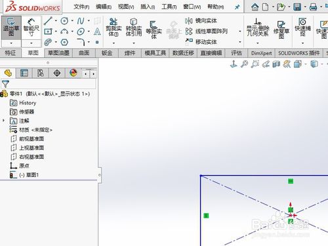Select the Smart Dimension (智能尺寸) tool
Image resolution: width=328 pixels, height=246 pixels.
[x=31, y=28]
